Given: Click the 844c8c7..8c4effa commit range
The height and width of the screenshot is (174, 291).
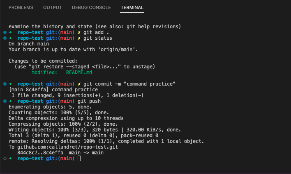Looking at the screenshot, I should pyautogui.click(x=40, y=153).
